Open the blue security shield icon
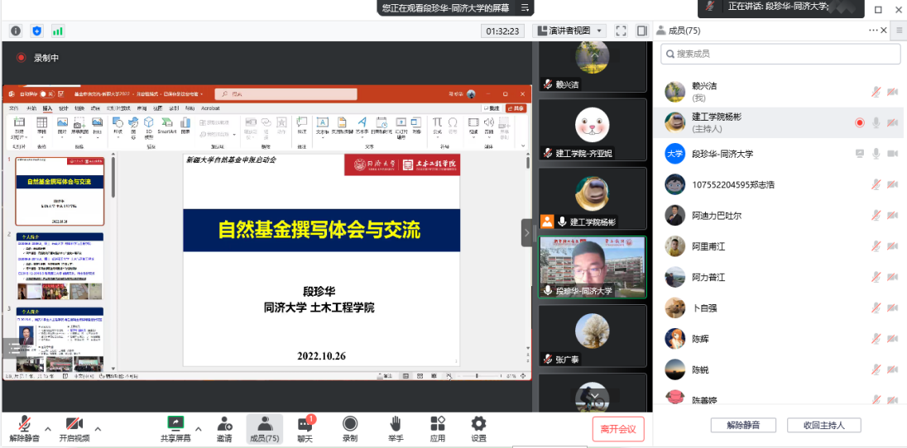Image resolution: width=907 pixels, height=448 pixels. coord(36,31)
